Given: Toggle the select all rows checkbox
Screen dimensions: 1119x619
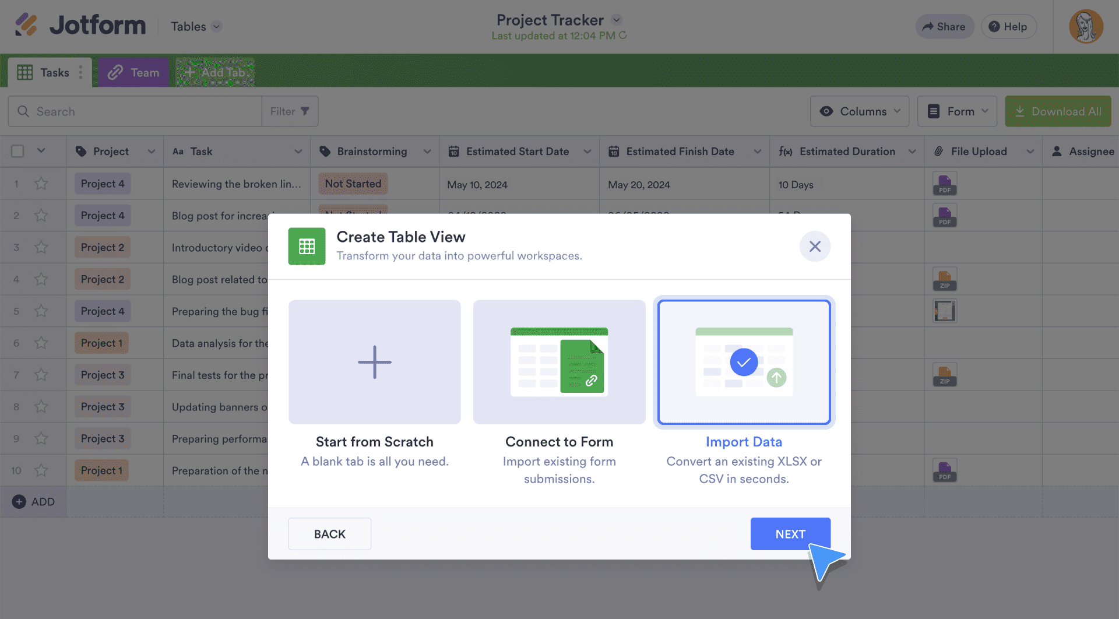Looking at the screenshot, I should (18, 152).
